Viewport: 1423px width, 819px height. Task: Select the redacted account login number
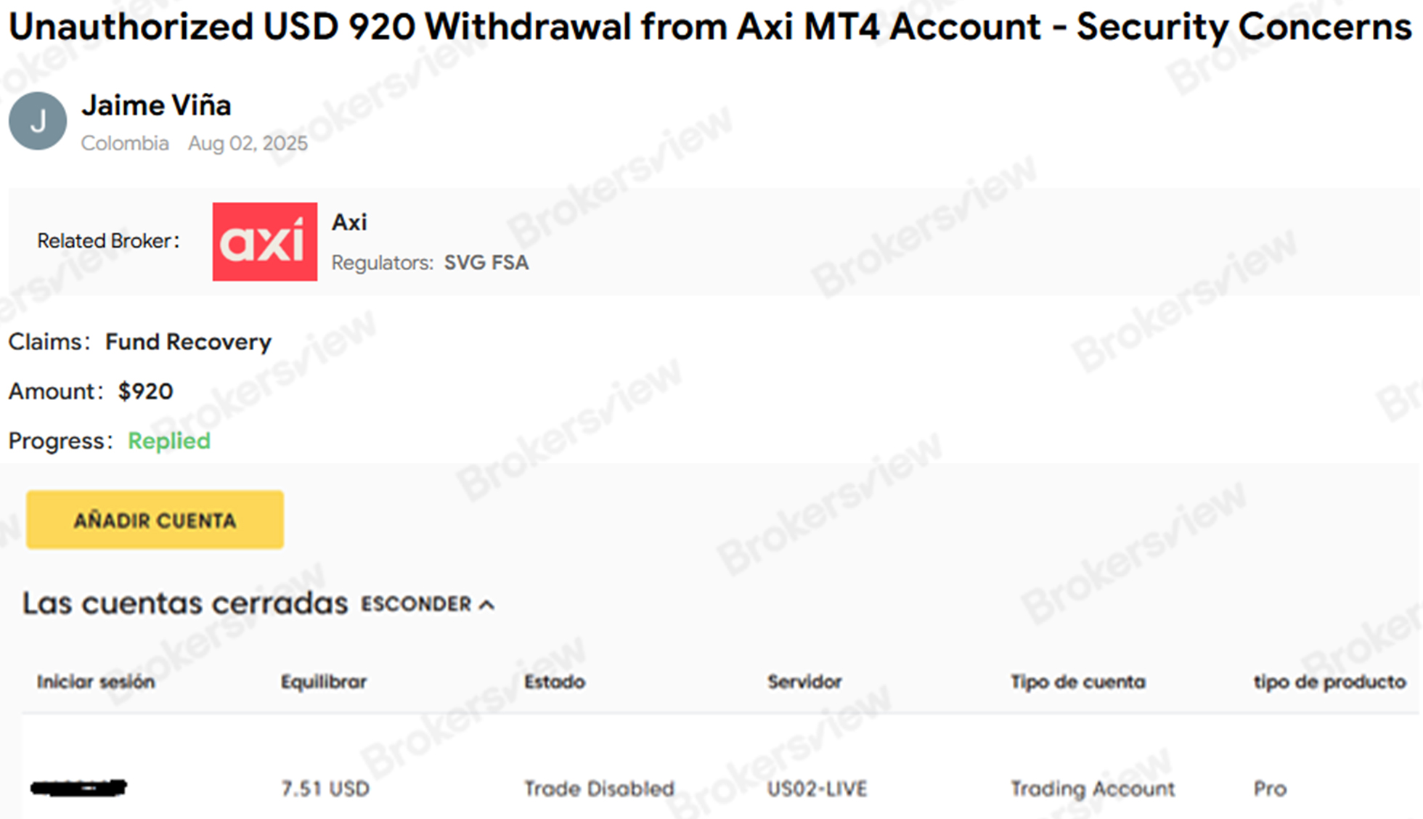click(x=78, y=788)
